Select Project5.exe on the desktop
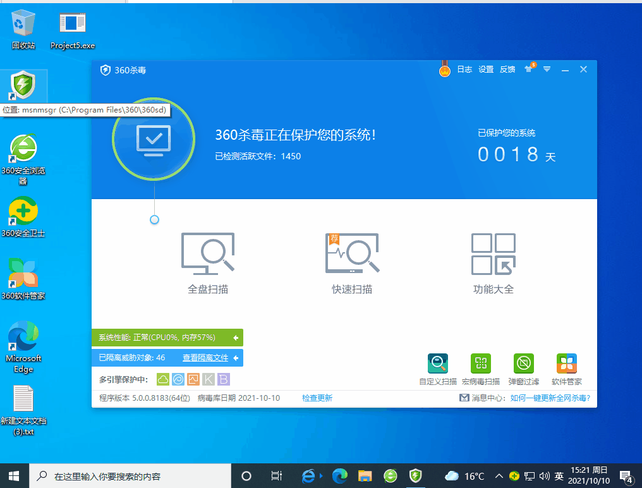 coord(73,31)
